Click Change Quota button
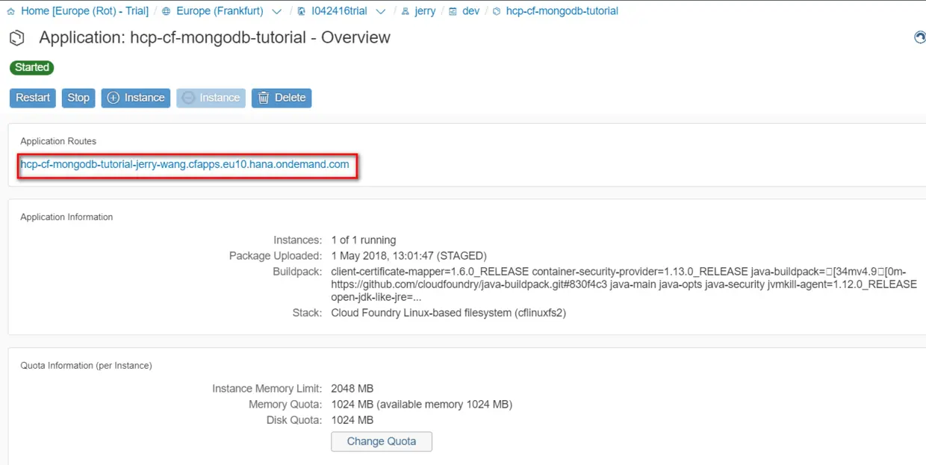The image size is (926, 465). pos(382,441)
